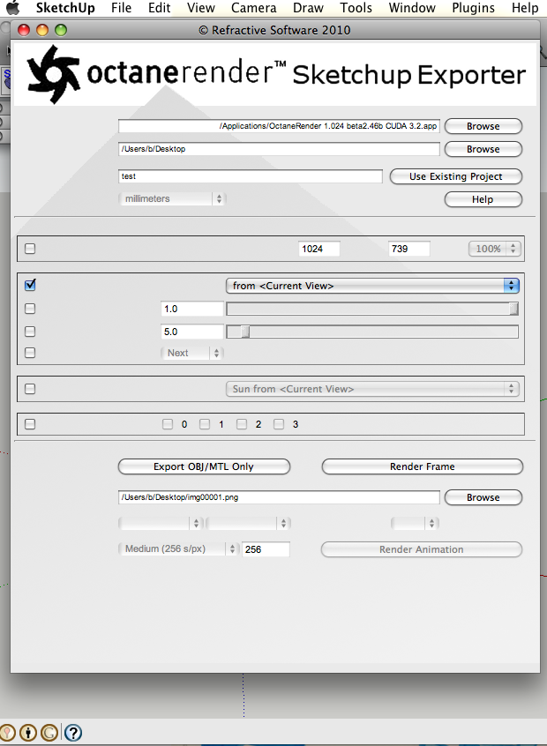Click the Help button in the exporter
This screenshot has width=547, height=746.
[483, 199]
